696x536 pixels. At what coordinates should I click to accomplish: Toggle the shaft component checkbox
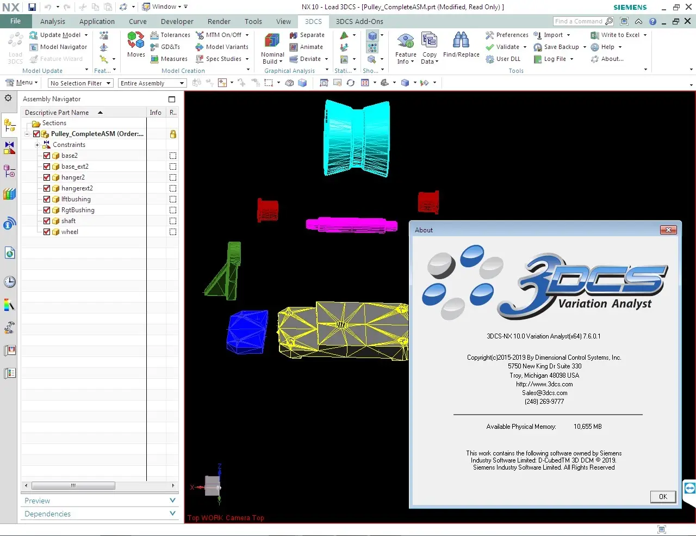point(47,221)
